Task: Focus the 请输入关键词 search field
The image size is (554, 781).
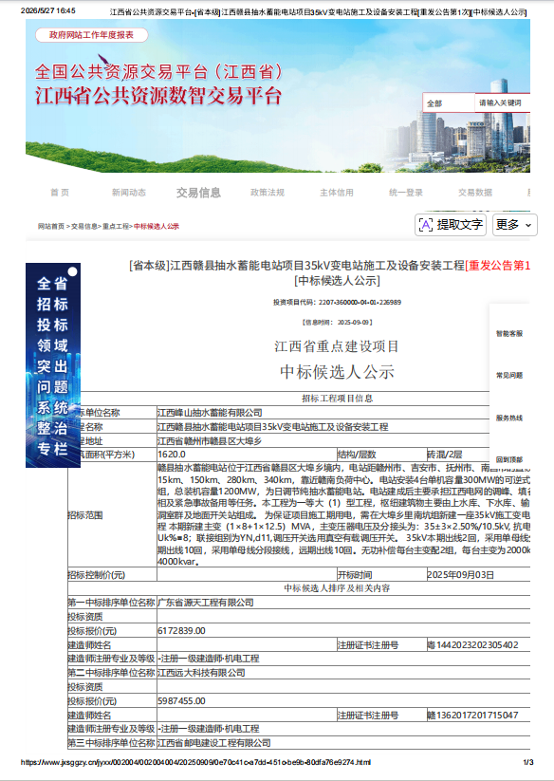Action: point(503,103)
